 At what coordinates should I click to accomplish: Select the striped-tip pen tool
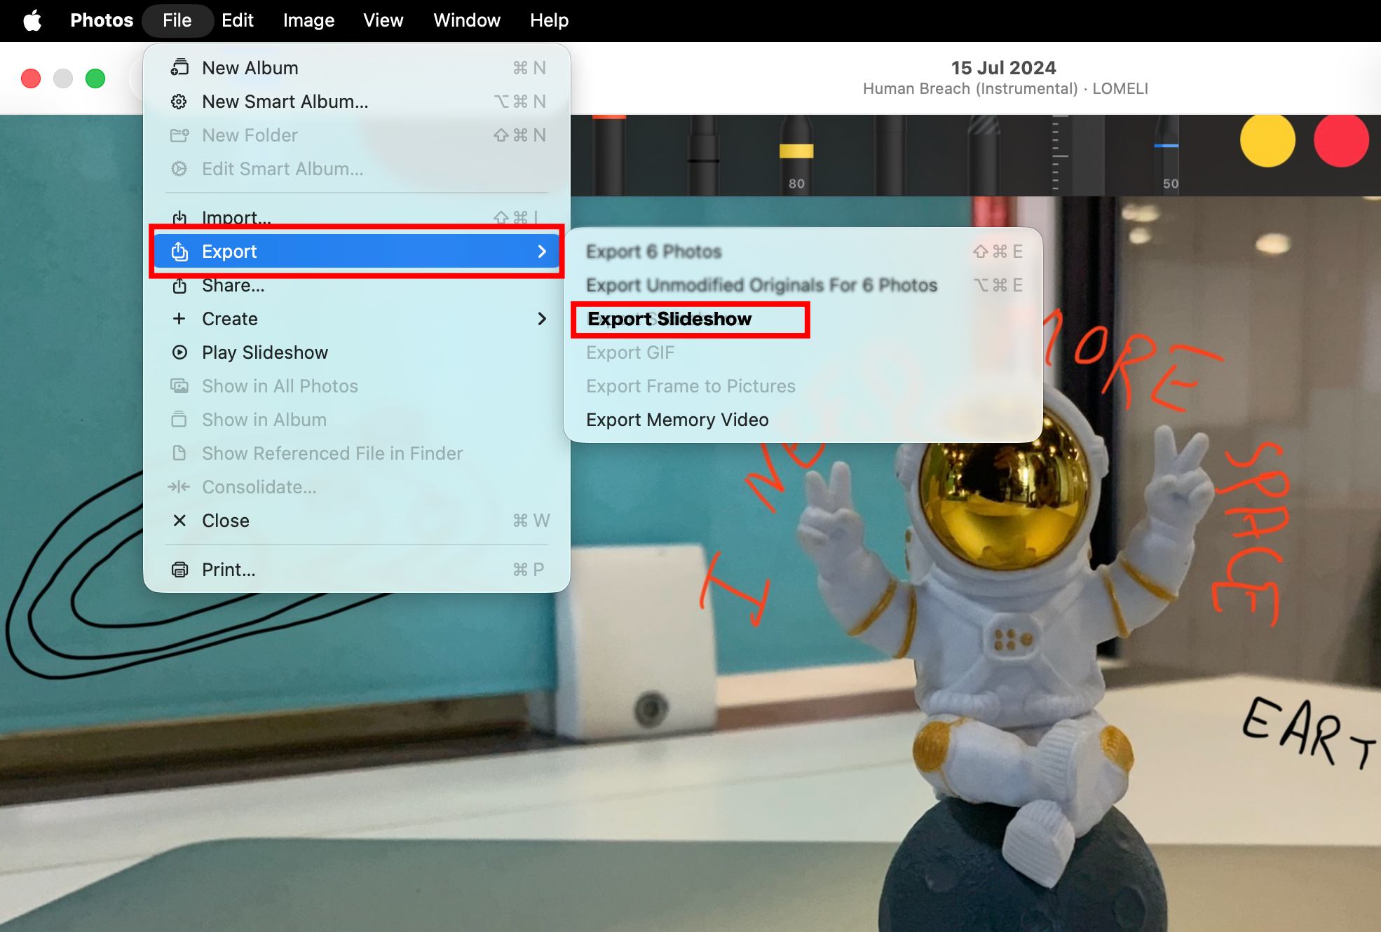tap(984, 156)
